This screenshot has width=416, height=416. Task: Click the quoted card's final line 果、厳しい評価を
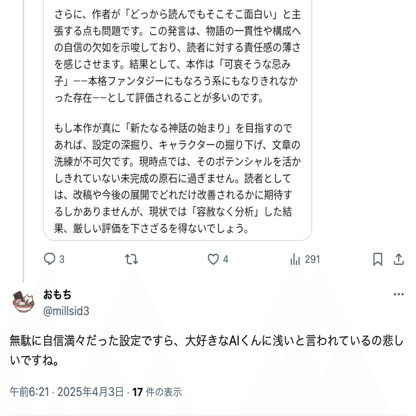[151, 229]
